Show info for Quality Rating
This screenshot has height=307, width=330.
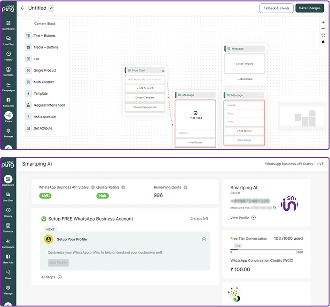pyautogui.click(x=123, y=187)
